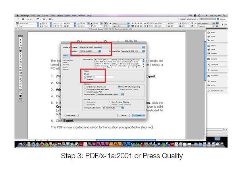The width and height of the screenshot is (243, 186).
Task: Open Finder from the Dock
Action: 20,144
